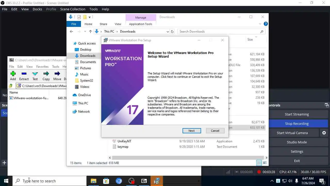Select Videos in navigation pane

coord(82,87)
